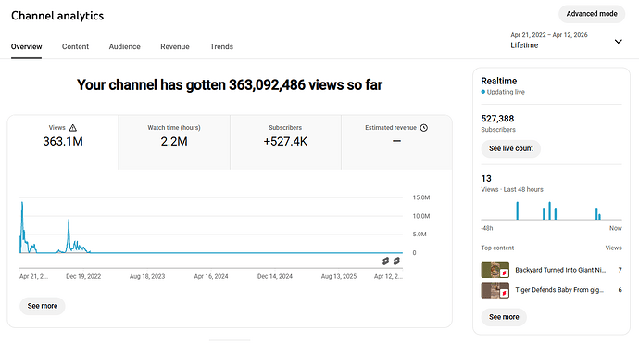Click the 527,388 subscribers count
This screenshot has width=639, height=343.
pyautogui.click(x=497, y=119)
